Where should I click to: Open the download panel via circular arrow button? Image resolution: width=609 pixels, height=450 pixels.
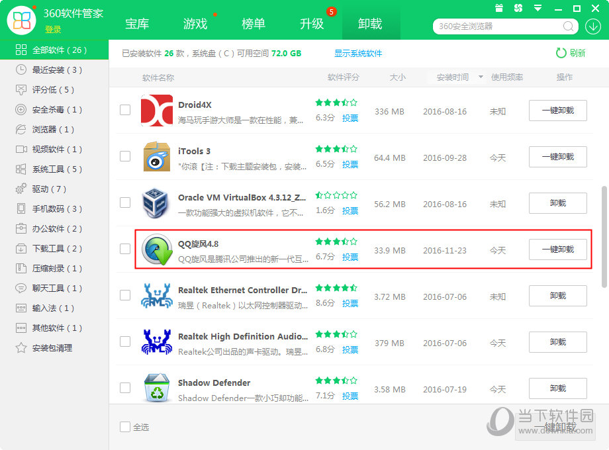tap(594, 26)
